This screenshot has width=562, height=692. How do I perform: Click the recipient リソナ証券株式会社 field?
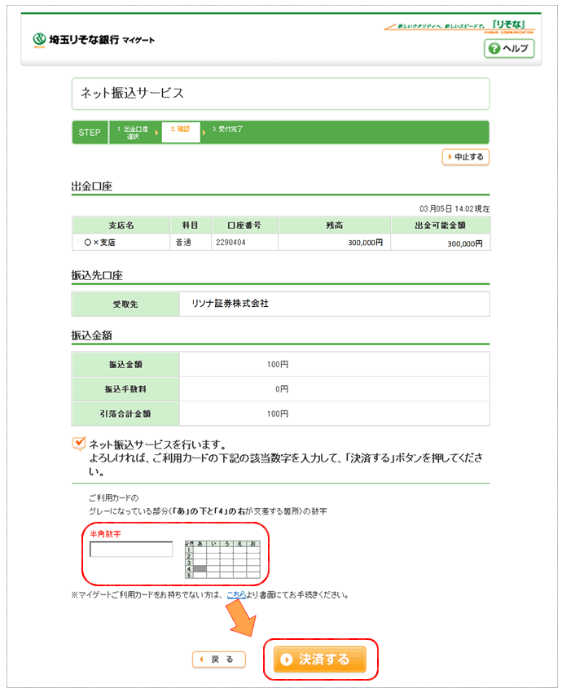pyautogui.click(x=334, y=304)
